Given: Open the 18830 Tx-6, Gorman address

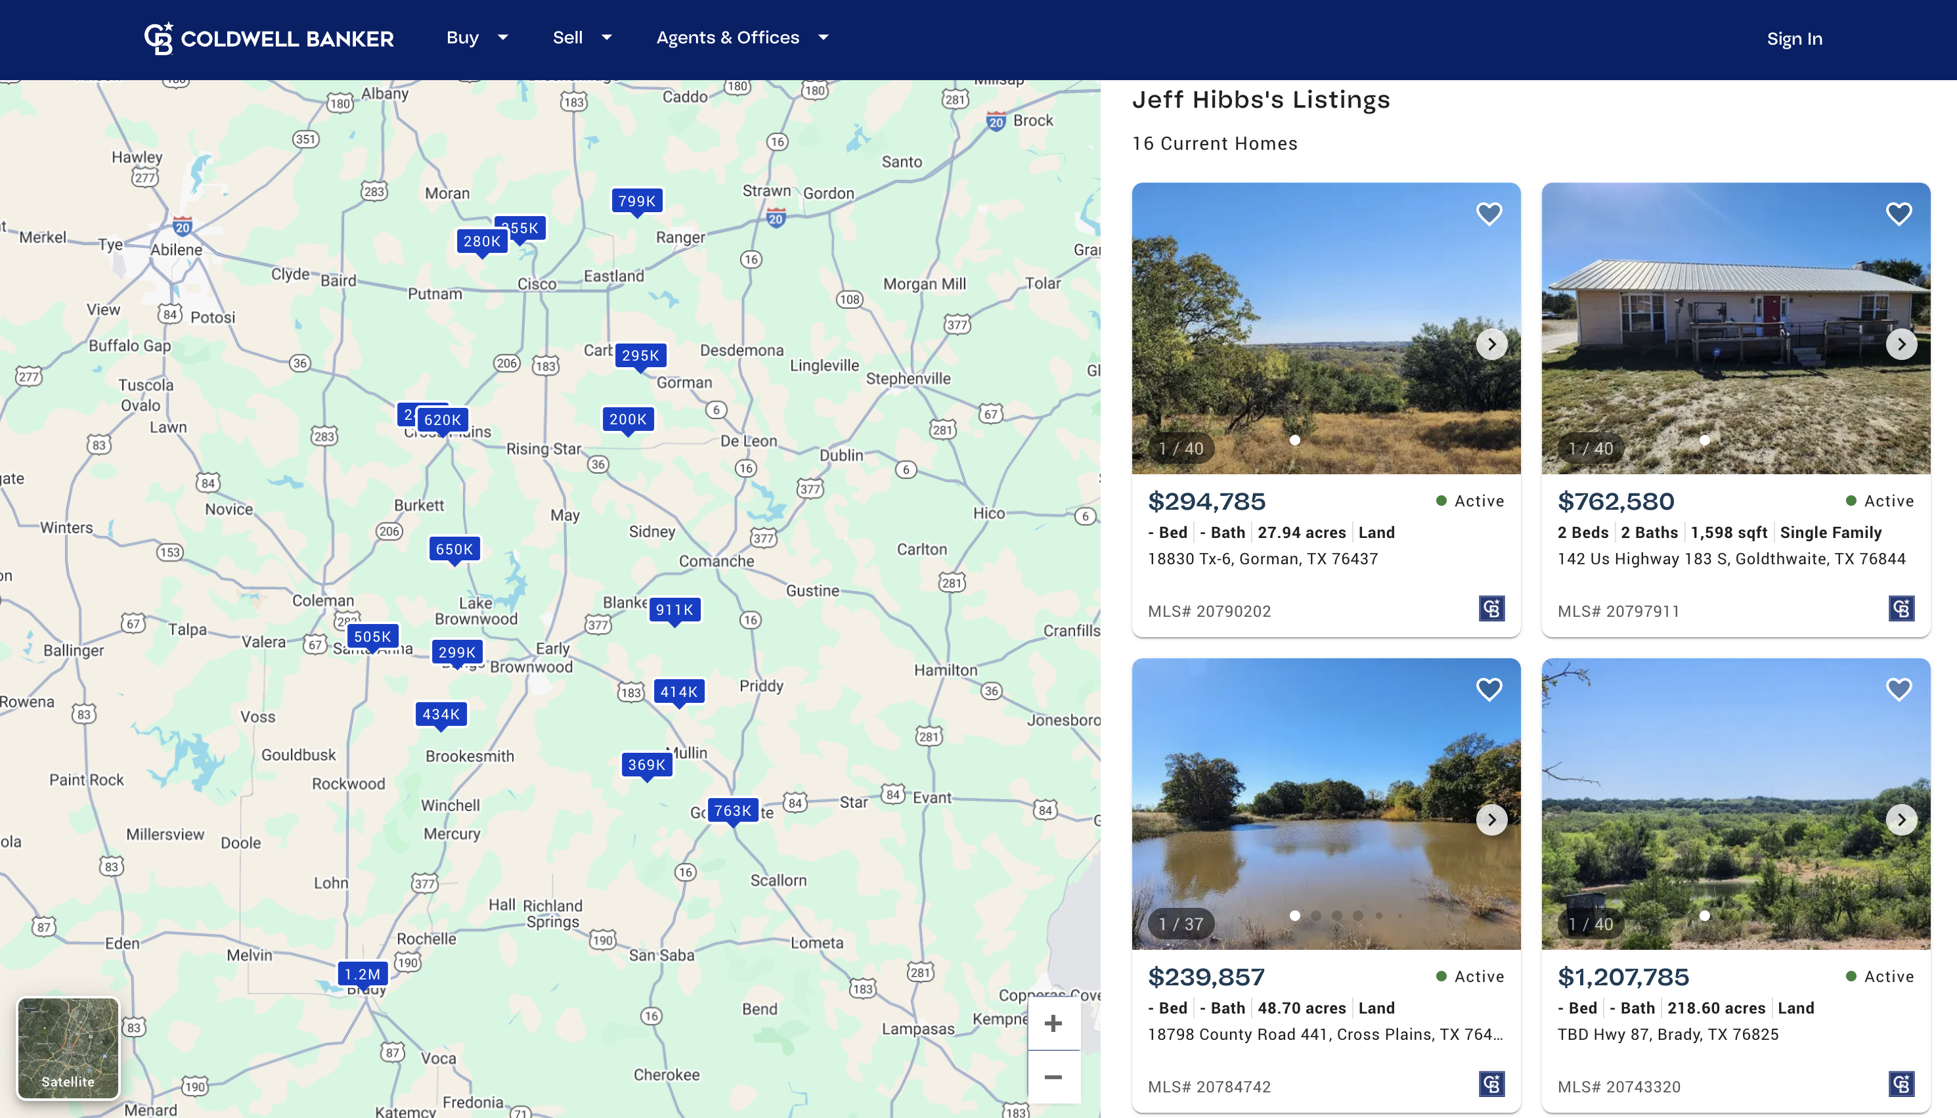Looking at the screenshot, I should click(1262, 559).
